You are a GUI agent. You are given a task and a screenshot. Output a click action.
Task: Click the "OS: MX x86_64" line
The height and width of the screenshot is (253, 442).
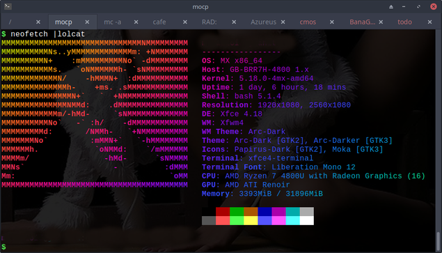point(232,61)
